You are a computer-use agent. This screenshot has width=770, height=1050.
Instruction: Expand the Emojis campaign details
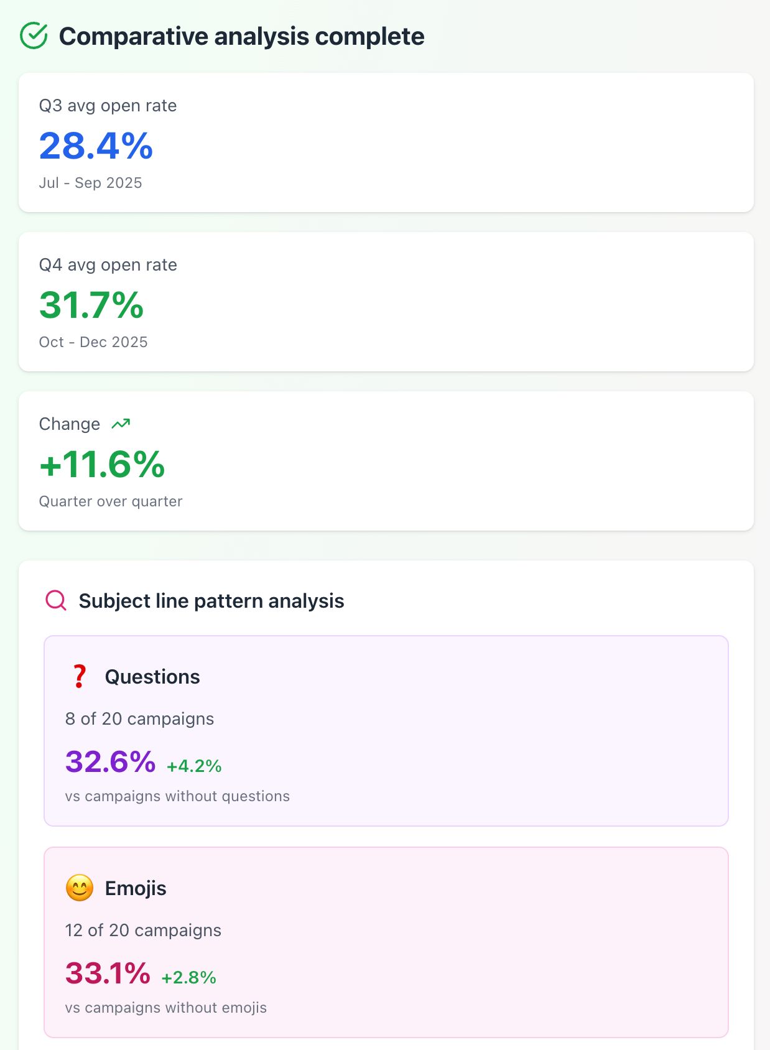[x=143, y=930]
